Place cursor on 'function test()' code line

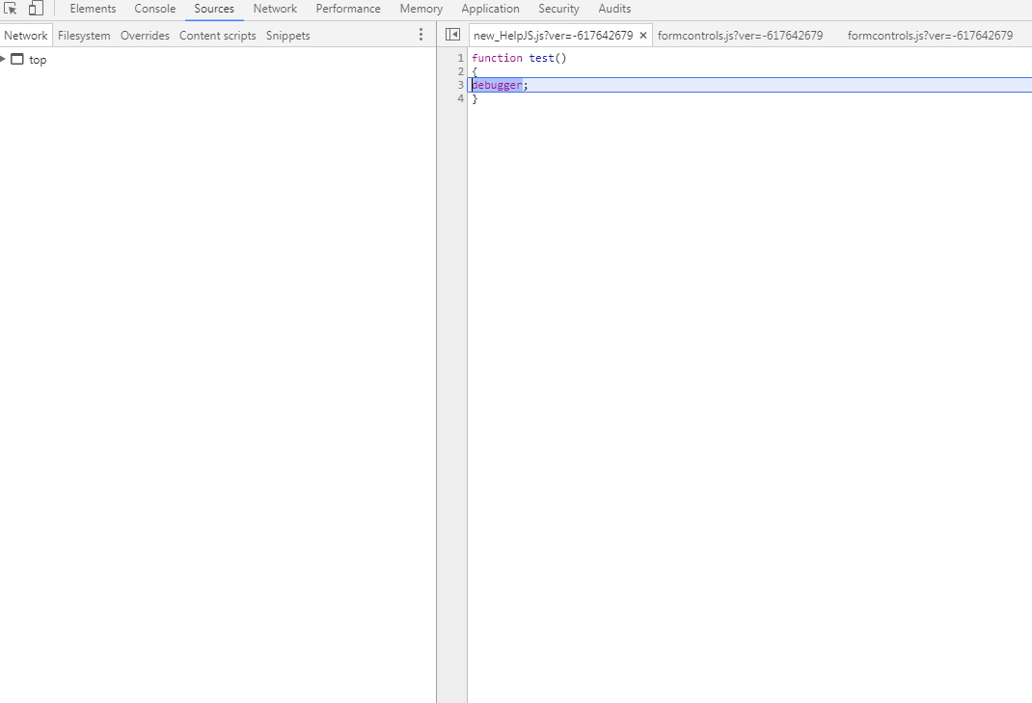click(x=519, y=58)
